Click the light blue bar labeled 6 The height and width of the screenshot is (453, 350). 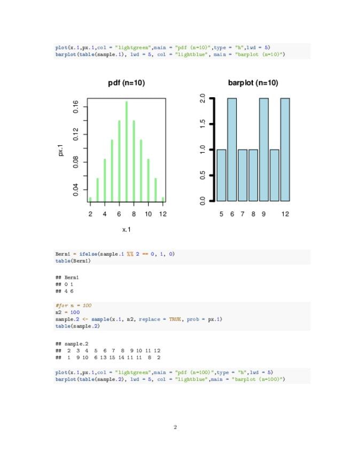pos(232,150)
